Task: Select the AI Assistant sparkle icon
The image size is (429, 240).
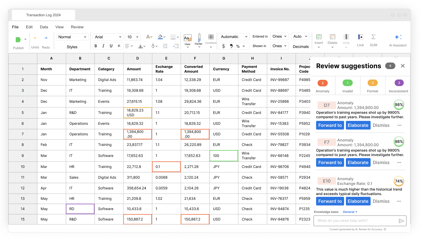Action: [x=397, y=37]
